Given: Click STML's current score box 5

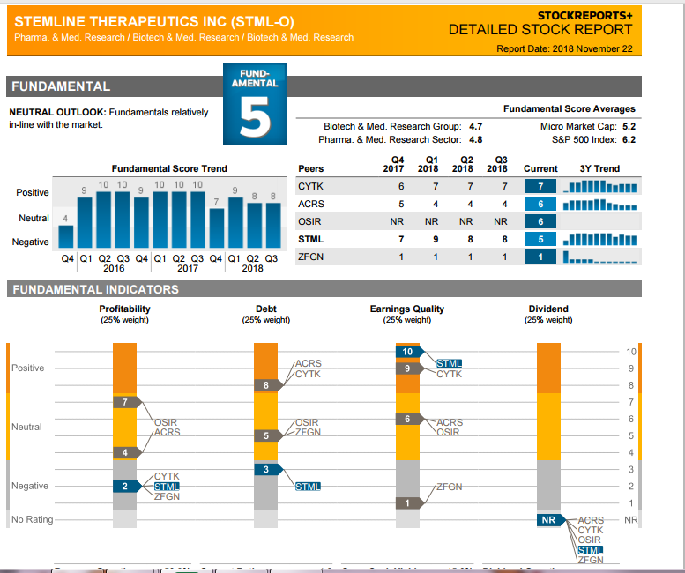Looking at the screenshot, I should click(x=540, y=239).
